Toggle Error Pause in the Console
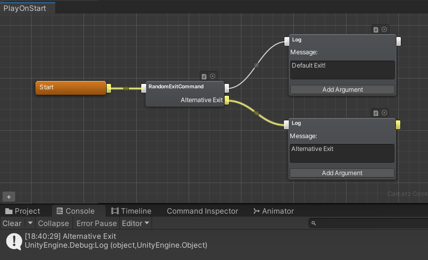The height and width of the screenshot is (260, 428). click(x=96, y=223)
